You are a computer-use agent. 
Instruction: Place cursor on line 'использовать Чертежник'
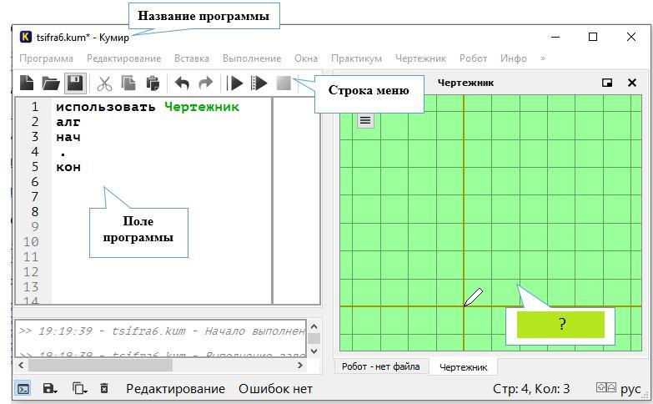148,107
